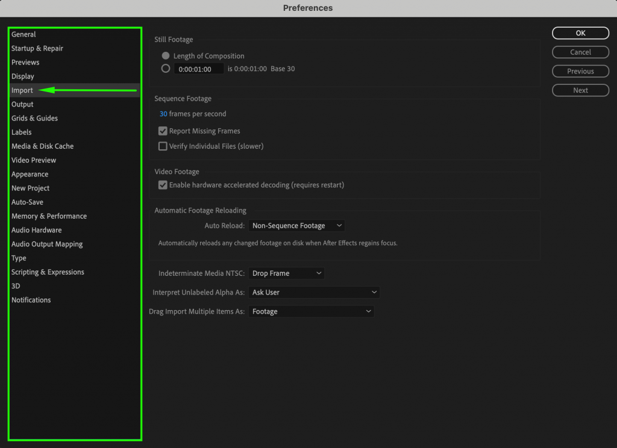Open Memory & Performance settings
The image size is (617, 448).
(x=49, y=216)
